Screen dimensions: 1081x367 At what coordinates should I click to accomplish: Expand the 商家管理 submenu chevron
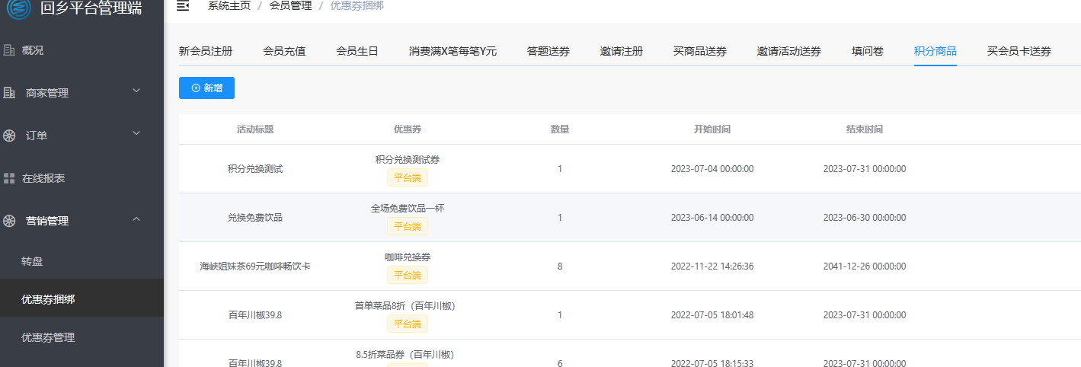point(136,91)
